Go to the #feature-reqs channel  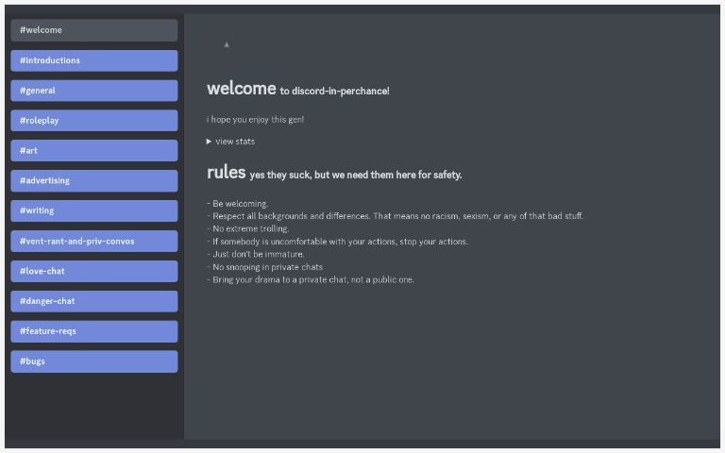(x=93, y=331)
